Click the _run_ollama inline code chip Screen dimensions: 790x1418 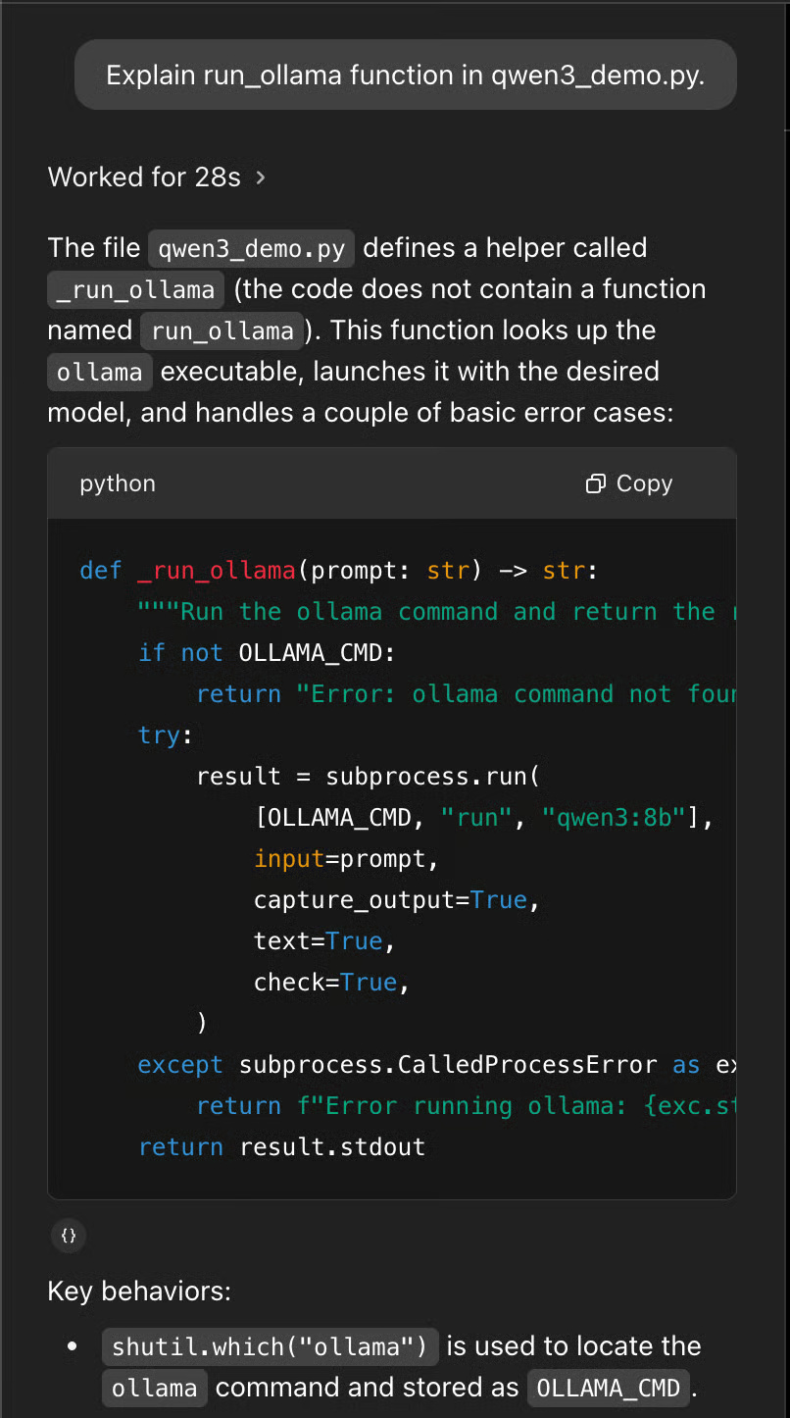pyautogui.click(x=134, y=289)
